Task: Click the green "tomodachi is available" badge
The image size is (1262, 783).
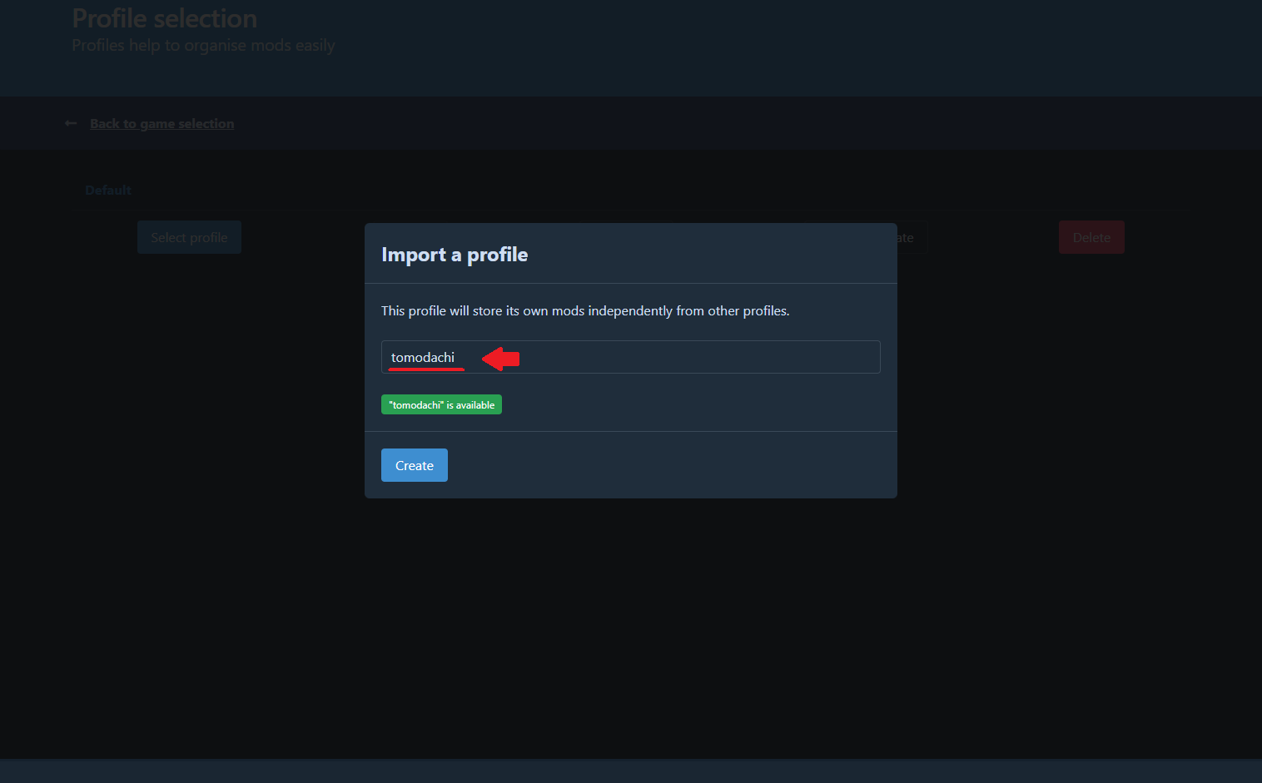Action: point(441,404)
